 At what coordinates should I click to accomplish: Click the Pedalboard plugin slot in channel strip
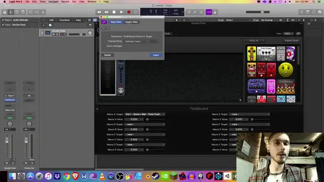[x=10, y=100]
